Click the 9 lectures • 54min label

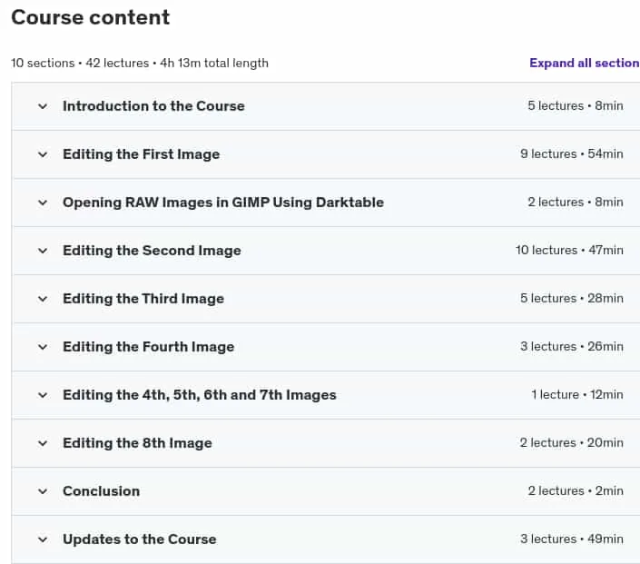(571, 154)
